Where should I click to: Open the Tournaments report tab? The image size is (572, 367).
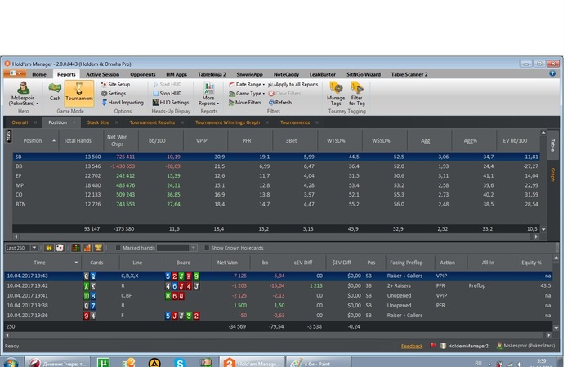(x=295, y=122)
